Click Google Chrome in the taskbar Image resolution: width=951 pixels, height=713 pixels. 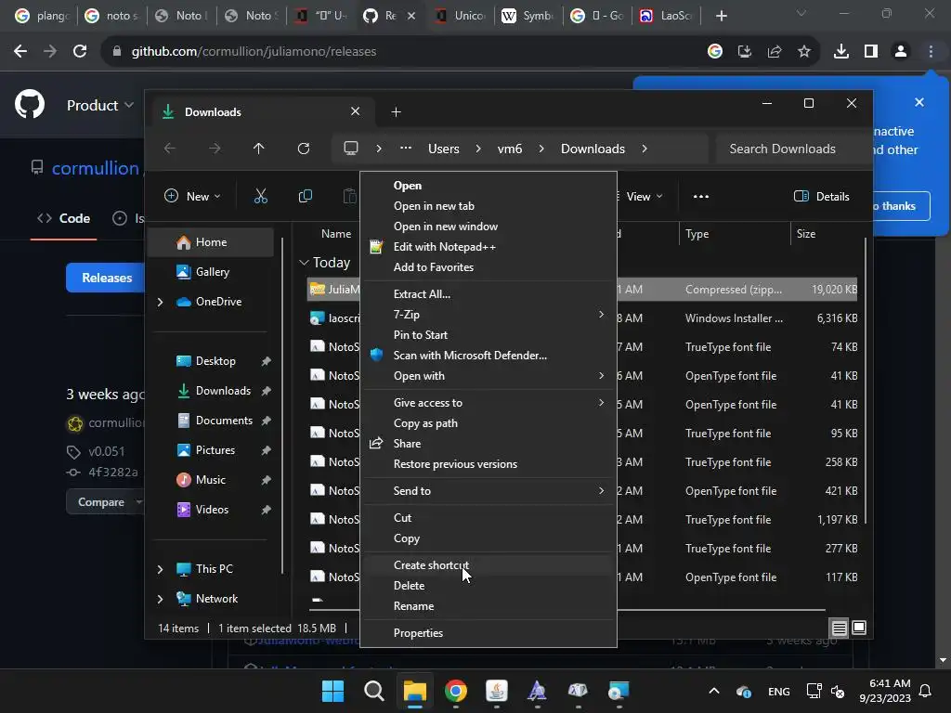[x=455, y=691]
